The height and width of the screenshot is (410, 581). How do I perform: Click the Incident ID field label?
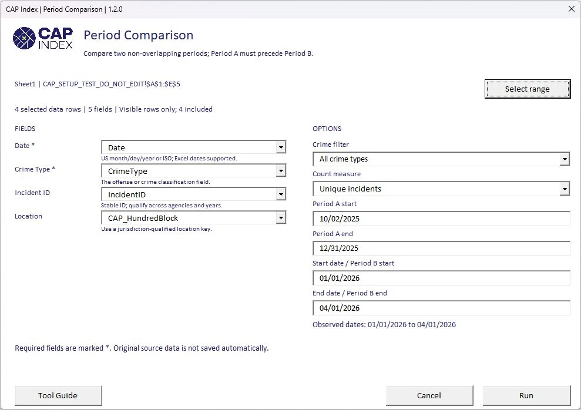tap(32, 193)
